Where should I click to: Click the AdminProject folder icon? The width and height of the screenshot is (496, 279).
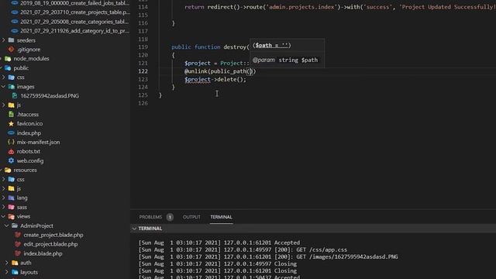15,226
